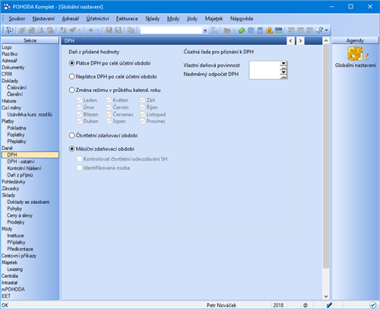Expand dropdown arrow beside back arrow icon

[97, 30]
